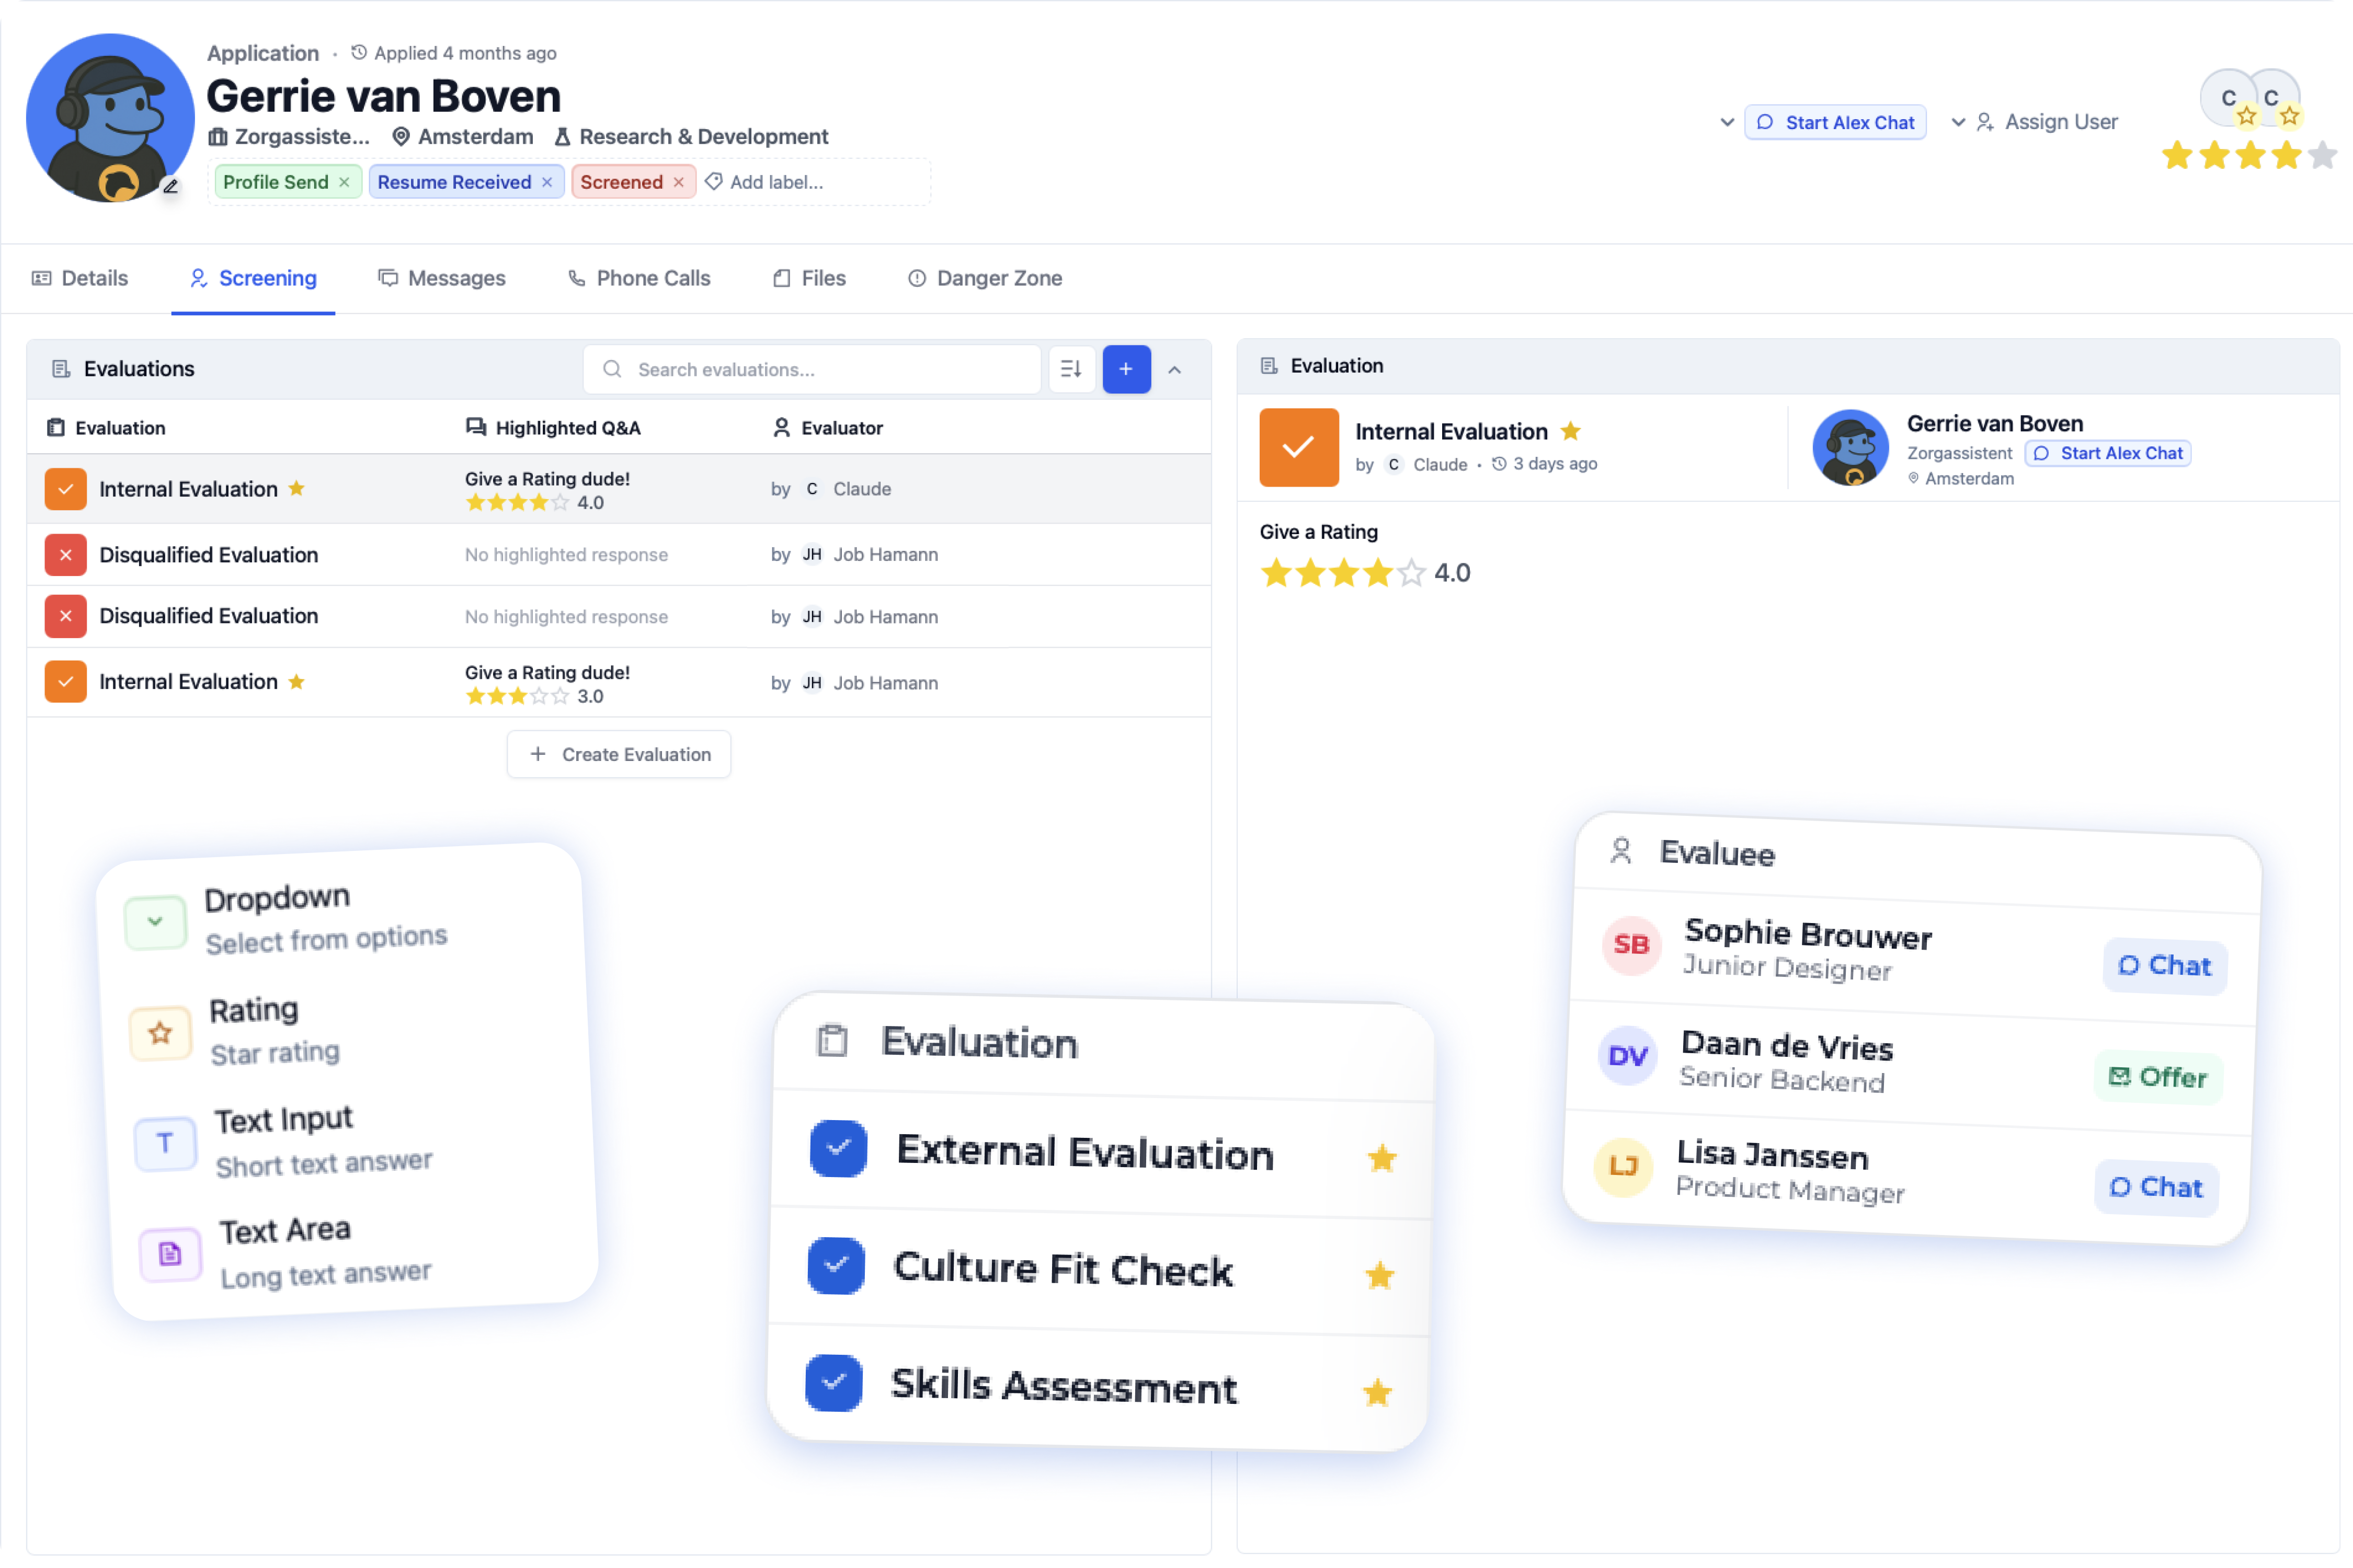Viewport: 2353px width, 1568px height.
Task: Toggle the External Evaluation checkbox
Action: [838, 1148]
